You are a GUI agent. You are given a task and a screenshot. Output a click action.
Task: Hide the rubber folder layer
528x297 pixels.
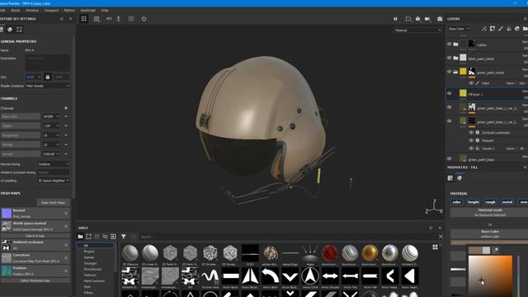coord(449,44)
